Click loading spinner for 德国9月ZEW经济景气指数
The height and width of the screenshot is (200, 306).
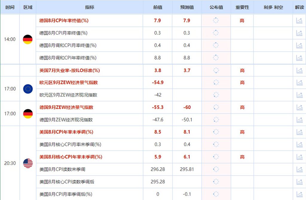coord(216,107)
